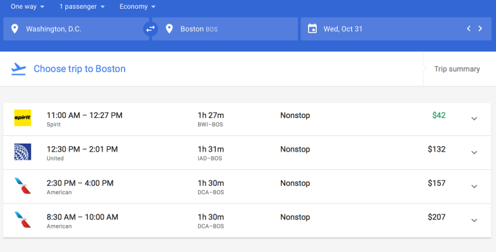Click the Choose trip to Boston heading
This screenshot has width=496, height=252.
point(80,69)
